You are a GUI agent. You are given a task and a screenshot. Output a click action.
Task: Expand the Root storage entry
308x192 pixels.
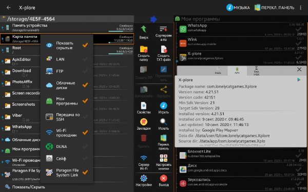coord(2,50)
